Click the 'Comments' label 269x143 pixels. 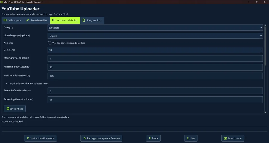coord(9,50)
